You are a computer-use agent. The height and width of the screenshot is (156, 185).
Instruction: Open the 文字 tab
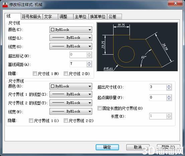point(50,17)
